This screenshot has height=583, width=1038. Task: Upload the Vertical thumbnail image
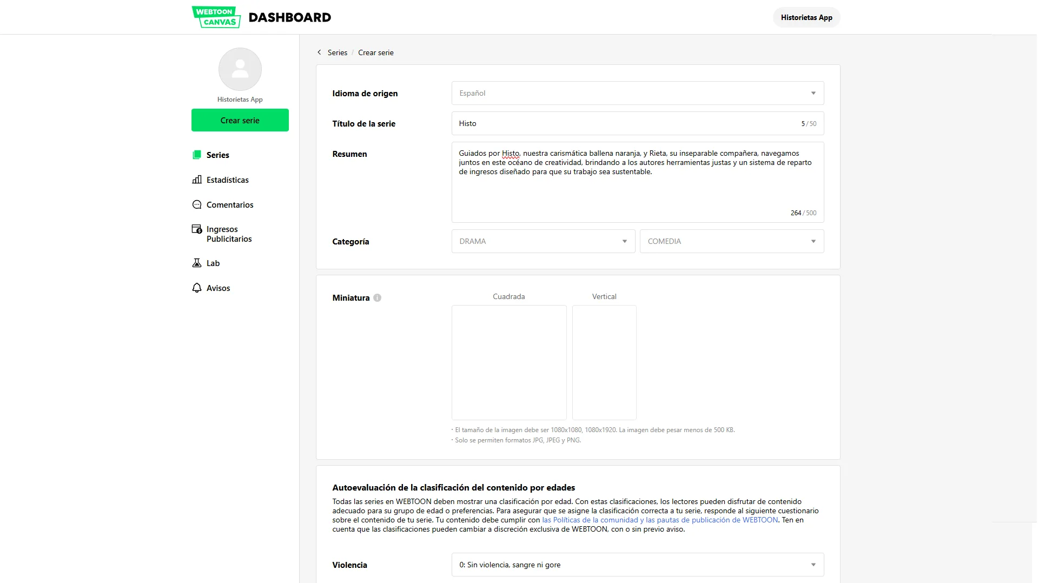point(604,362)
